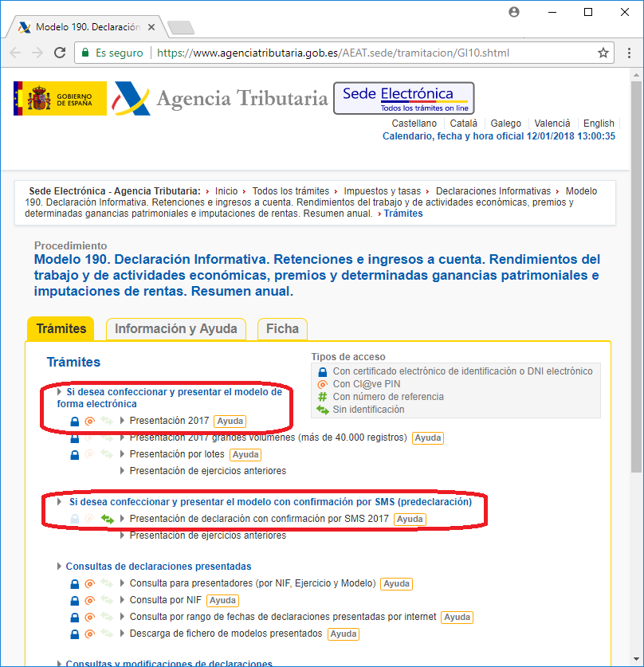Click the Cl@ve PIN icon for Consulta por NIF
The height and width of the screenshot is (667, 644).
[89, 601]
